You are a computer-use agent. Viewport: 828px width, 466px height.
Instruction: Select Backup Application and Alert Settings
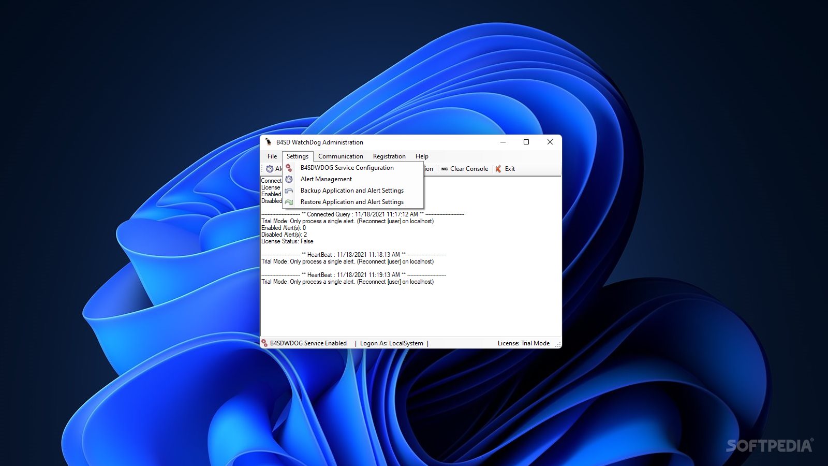coord(353,191)
